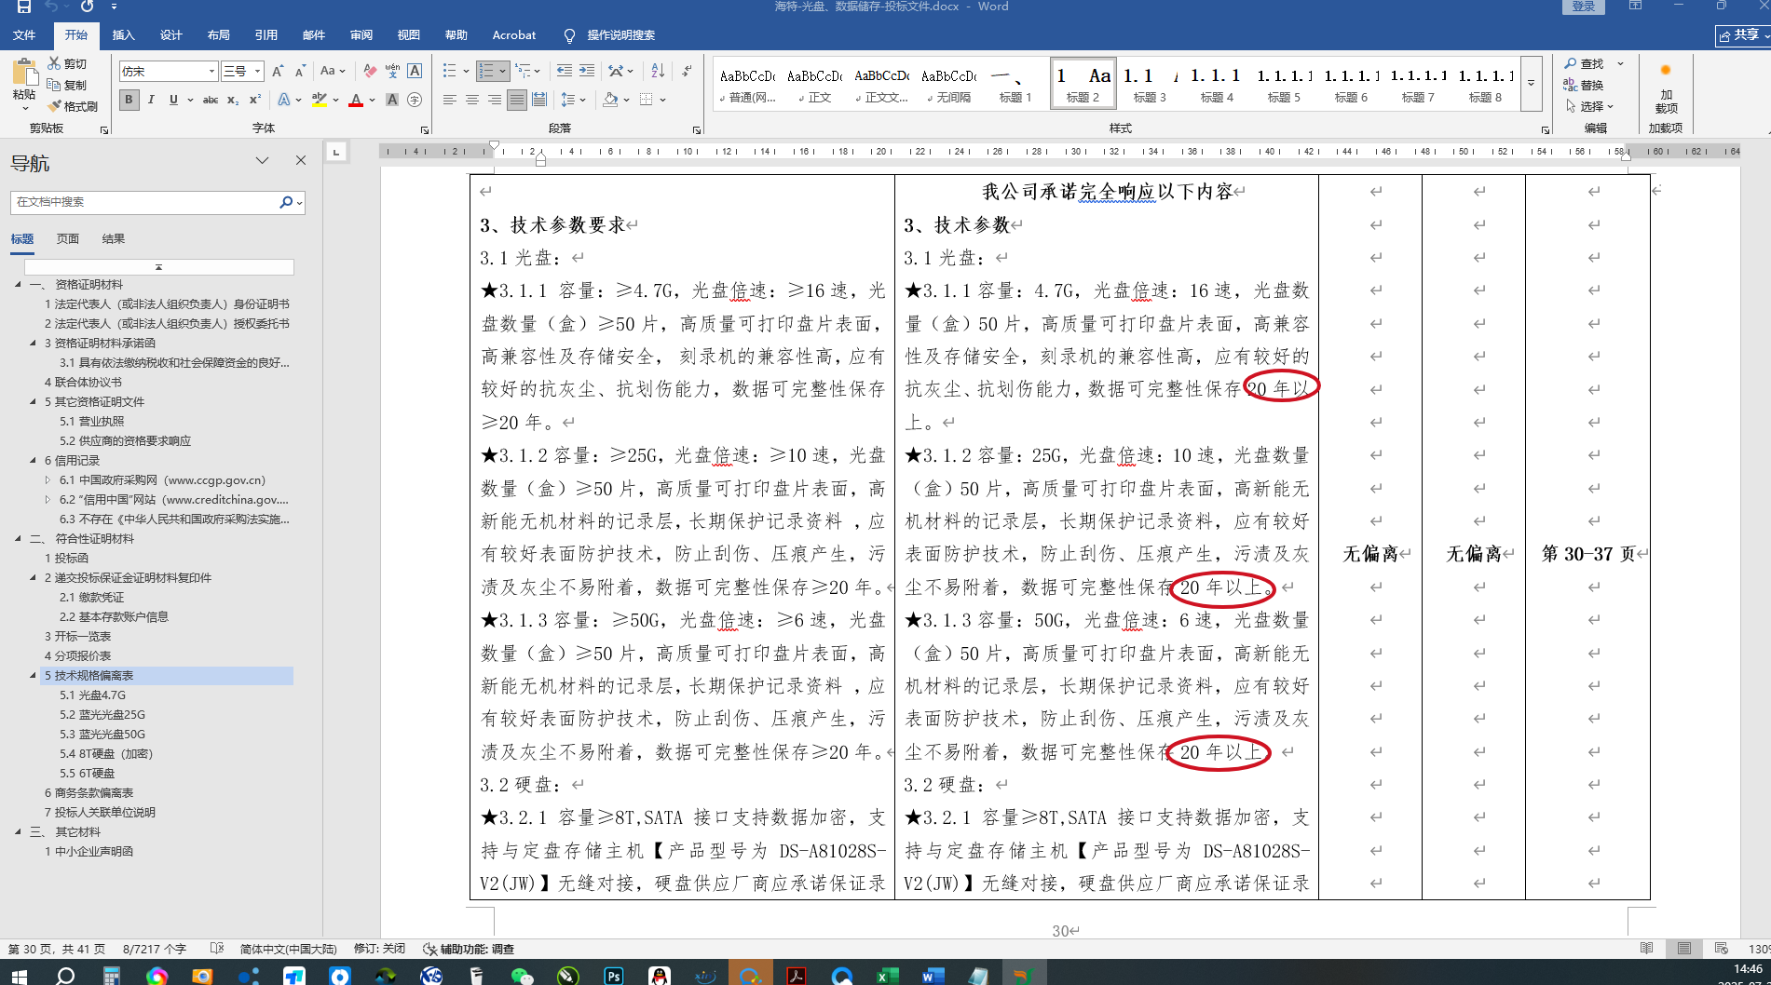Click the red font color swatch
The height and width of the screenshot is (985, 1771).
coord(355,101)
